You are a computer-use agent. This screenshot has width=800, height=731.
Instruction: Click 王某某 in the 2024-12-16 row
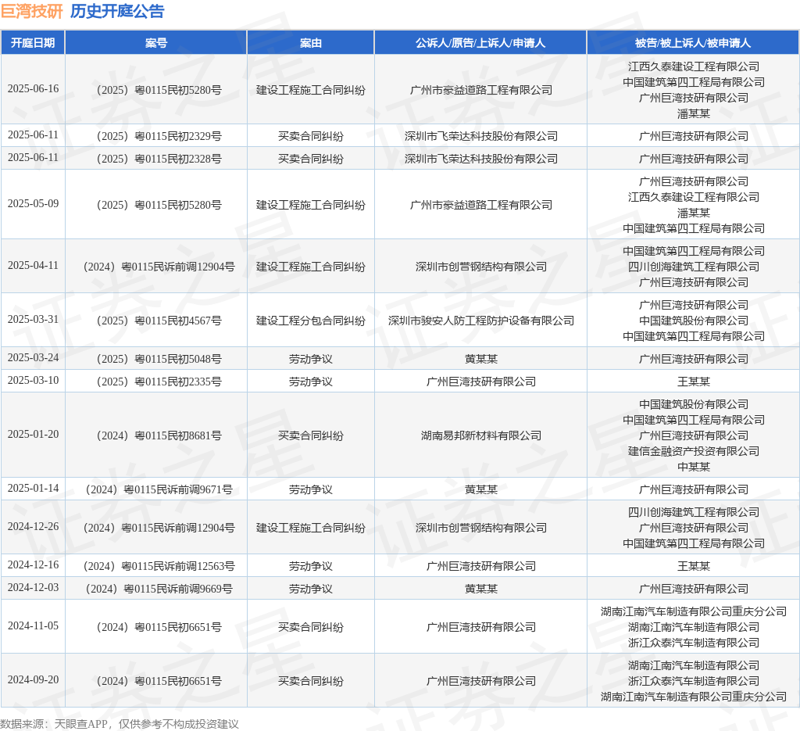click(694, 566)
